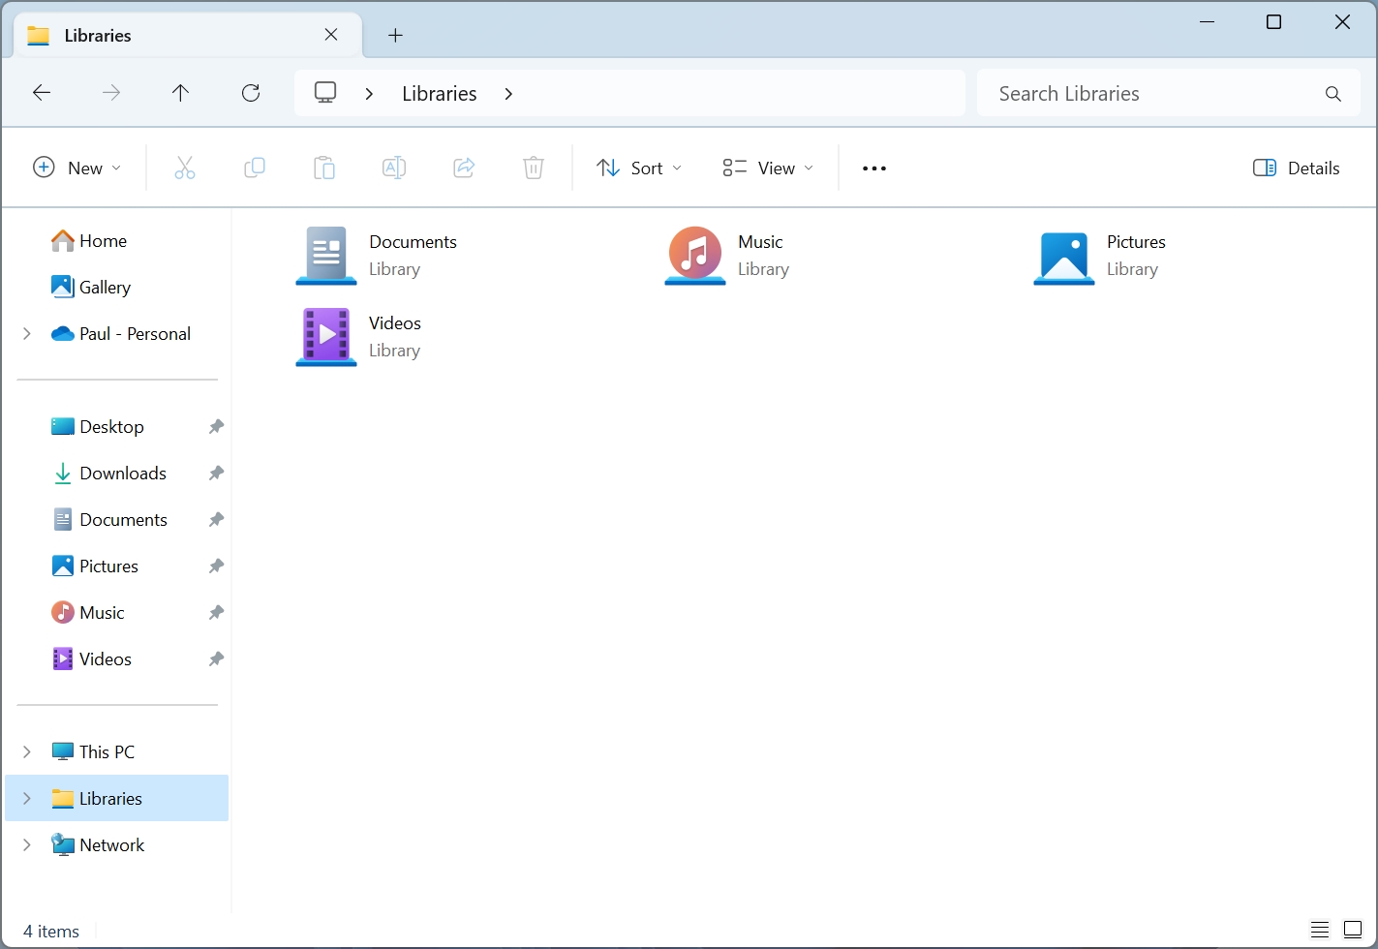Add a new tab
Image resolution: width=1378 pixels, height=949 pixels.
click(395, 35)
